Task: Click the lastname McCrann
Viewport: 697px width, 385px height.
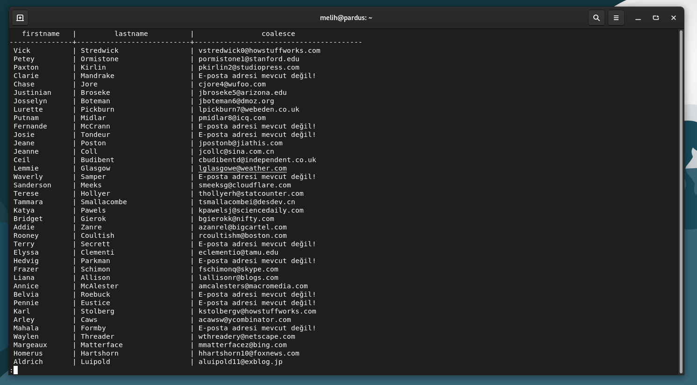Action: point(95,126)
